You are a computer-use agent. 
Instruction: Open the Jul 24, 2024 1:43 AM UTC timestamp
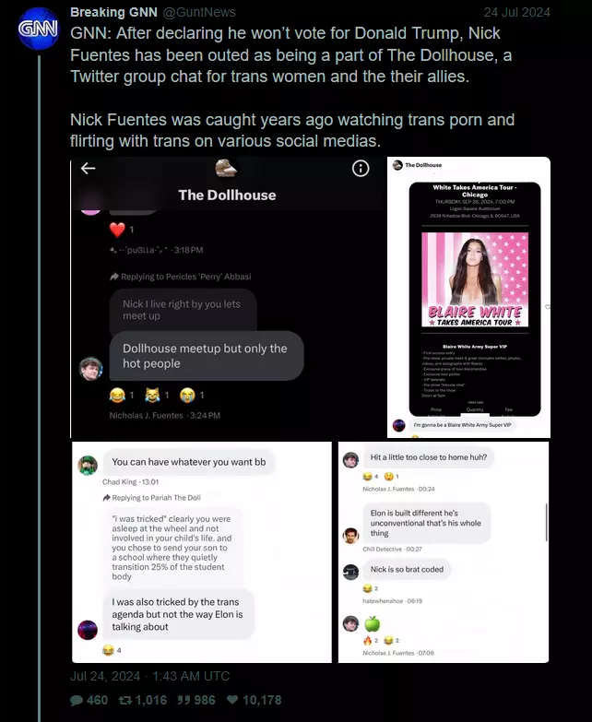tap(149, 676)
